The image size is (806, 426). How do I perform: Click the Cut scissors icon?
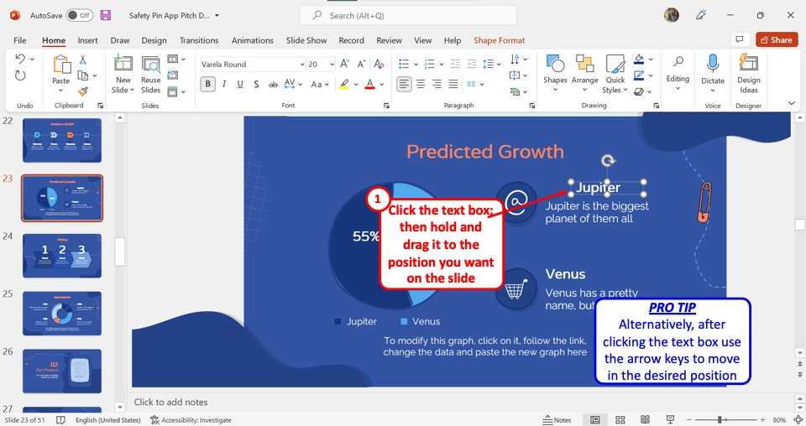tap(83, 60)
